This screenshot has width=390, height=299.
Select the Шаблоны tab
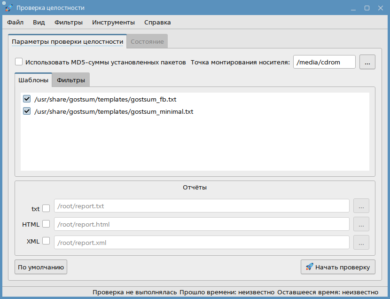pyautogui.click(x=33, y=80)
